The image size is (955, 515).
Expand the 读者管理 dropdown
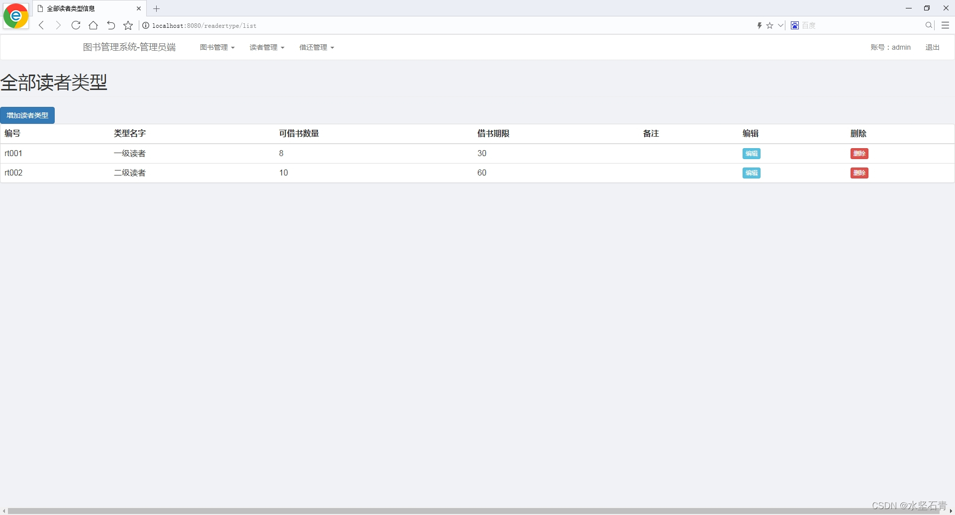(x=267, y=47)
